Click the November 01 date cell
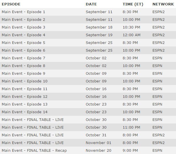This screenshot has height=154, width=176. click(98, 143)
